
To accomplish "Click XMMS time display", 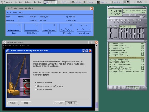I will pos(118,11).
